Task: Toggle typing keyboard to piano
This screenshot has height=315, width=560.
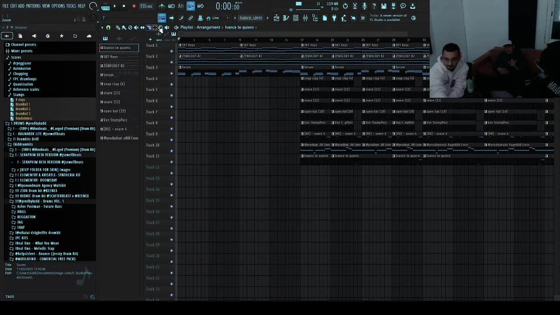Action: [x=162, y=18]
